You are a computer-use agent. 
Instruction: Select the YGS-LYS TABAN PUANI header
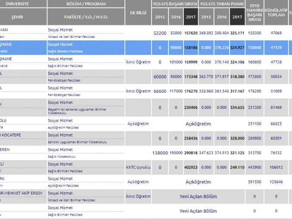point(222,4)
